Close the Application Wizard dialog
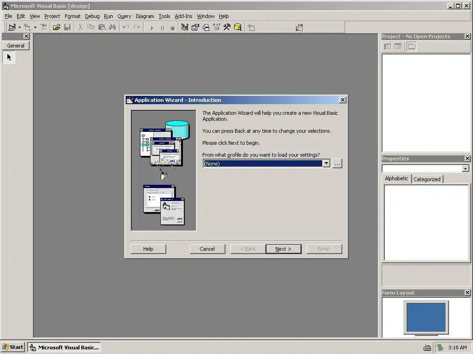Screen dimensions: 473x354 342,100
